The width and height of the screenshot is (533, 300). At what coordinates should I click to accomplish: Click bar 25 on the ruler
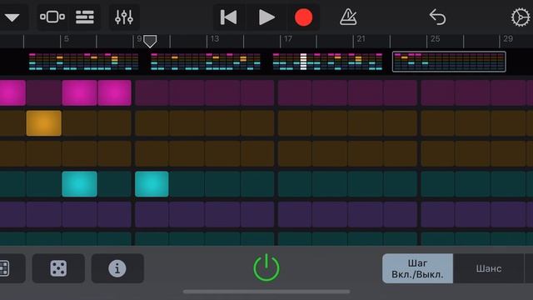click(x=435, y=39)
